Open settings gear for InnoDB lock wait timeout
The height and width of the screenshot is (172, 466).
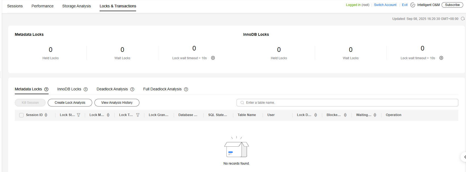pyautogui.click(x=441, y=58)
